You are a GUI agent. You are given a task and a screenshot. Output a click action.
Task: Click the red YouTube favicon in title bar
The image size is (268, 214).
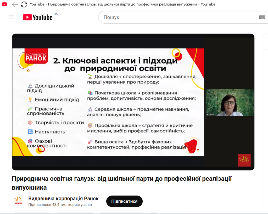(4, 4)
